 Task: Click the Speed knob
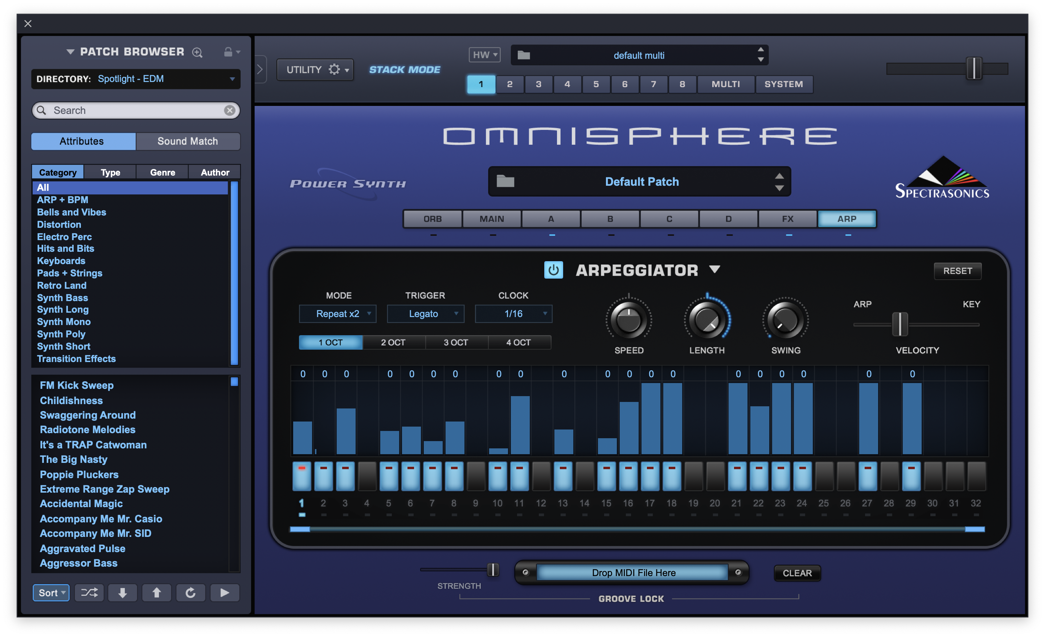(628, 320)
